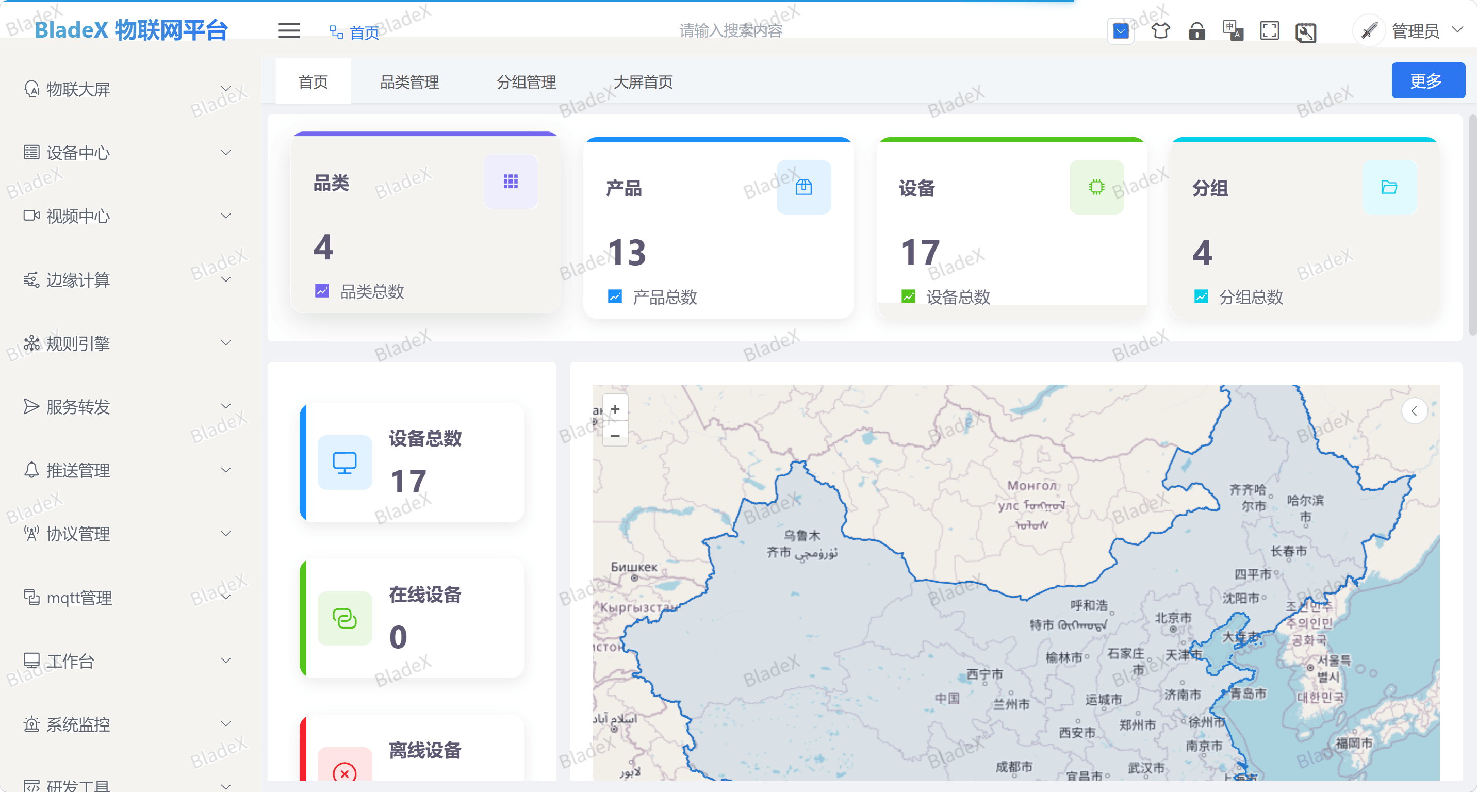Open the message mail icon in the header
This screenshot has width=1477, height=792.
pos(1120,31)
